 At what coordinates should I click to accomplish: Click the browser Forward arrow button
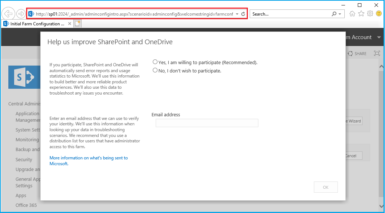[21, 14]
